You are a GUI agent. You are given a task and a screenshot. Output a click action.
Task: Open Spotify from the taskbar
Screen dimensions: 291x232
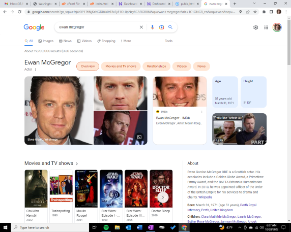[106, 227]
